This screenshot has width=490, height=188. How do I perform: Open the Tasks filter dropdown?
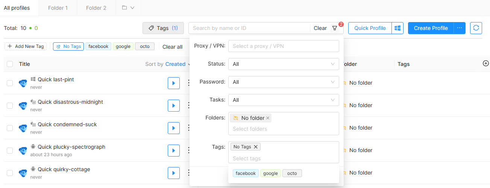tap(284, 100)
